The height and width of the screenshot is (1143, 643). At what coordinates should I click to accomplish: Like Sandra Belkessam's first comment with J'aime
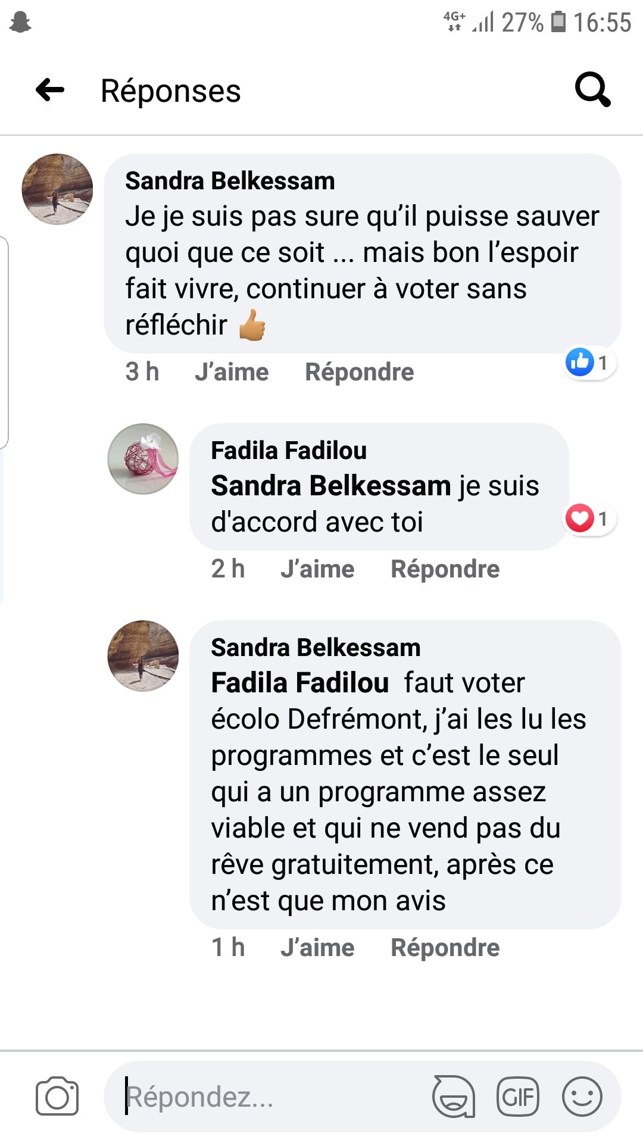coord(232,372)
